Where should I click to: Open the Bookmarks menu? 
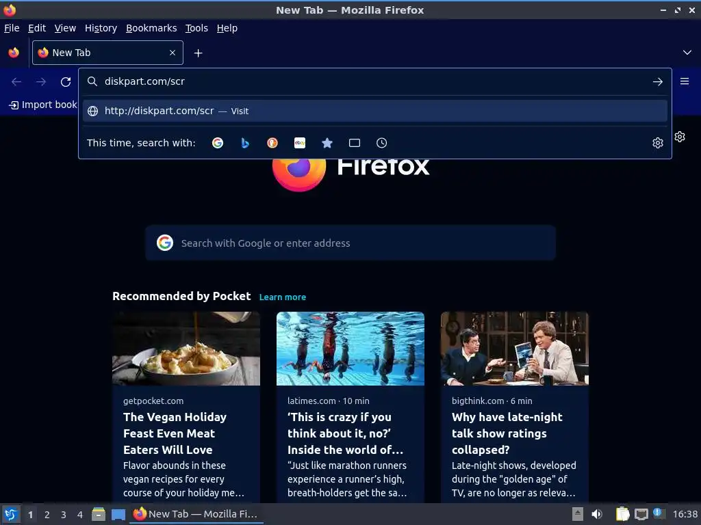(151, 28)
